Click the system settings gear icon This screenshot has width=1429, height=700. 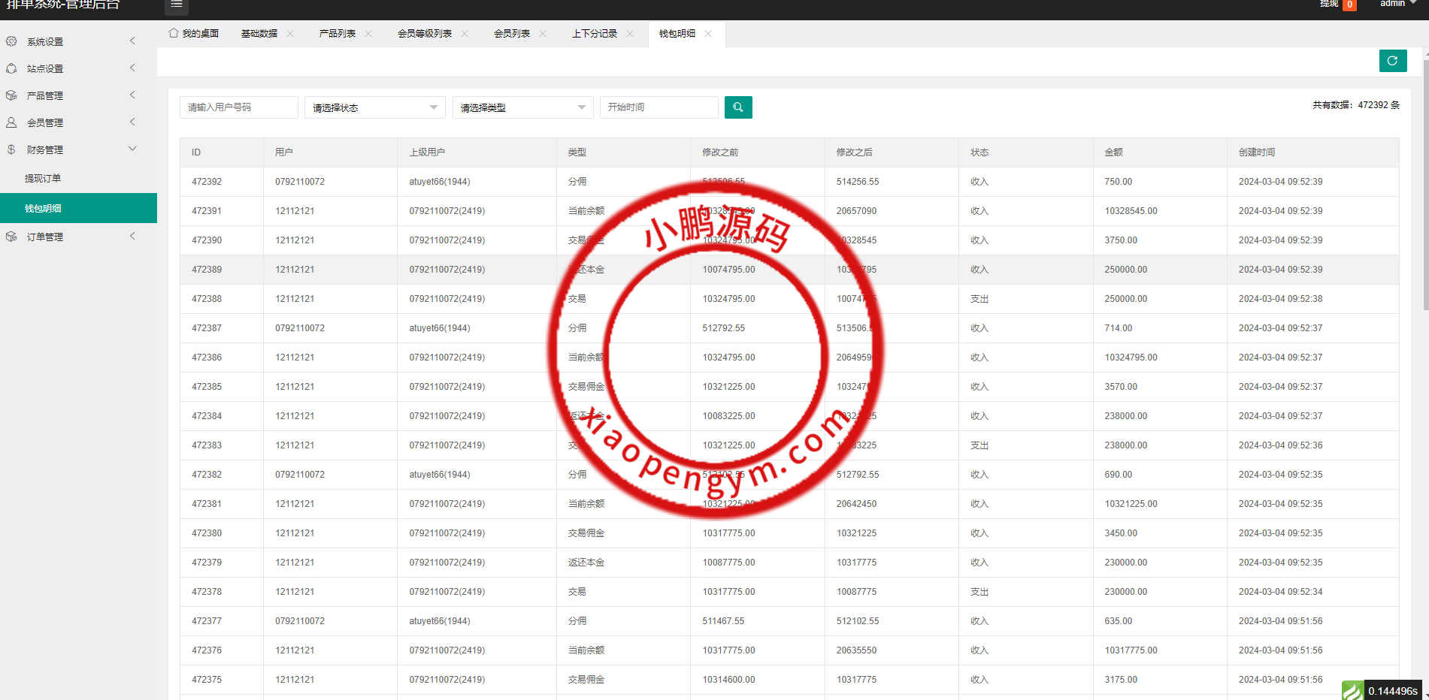(11, 41)
